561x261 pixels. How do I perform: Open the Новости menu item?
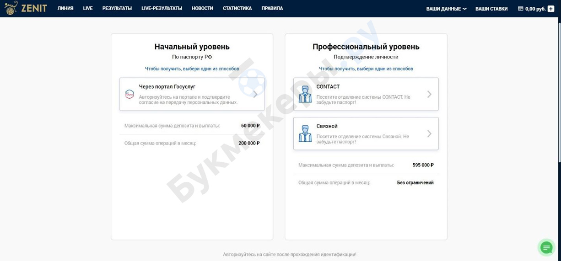click(202, 8)
